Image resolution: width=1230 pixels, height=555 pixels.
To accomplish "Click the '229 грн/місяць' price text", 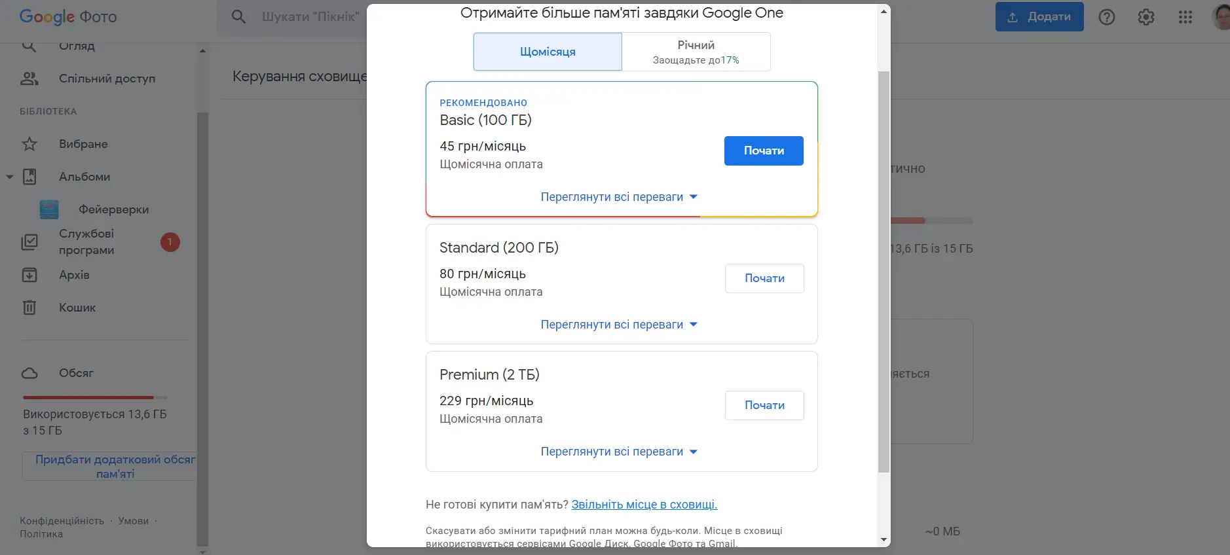I will (487, 401).
